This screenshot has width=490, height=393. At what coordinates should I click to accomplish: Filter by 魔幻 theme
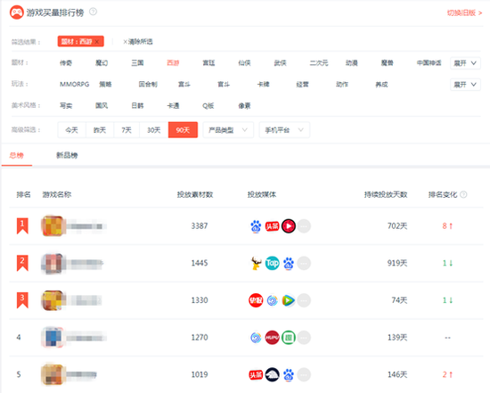tap(102, 63)
